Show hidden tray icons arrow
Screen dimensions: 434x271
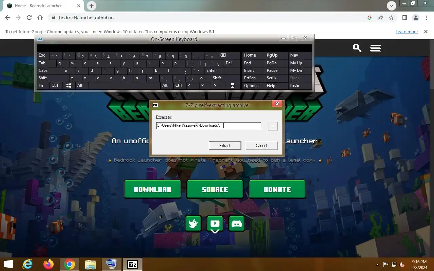[378, 265]
